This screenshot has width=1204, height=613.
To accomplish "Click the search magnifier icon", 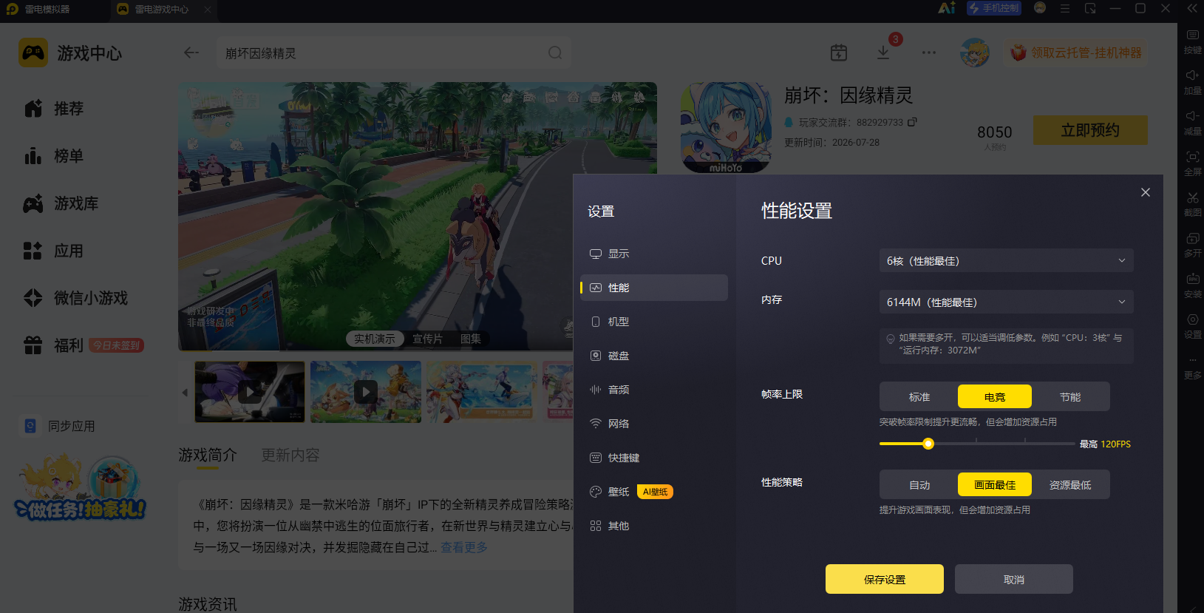I will pyautogui.click(x=555, y=53).
